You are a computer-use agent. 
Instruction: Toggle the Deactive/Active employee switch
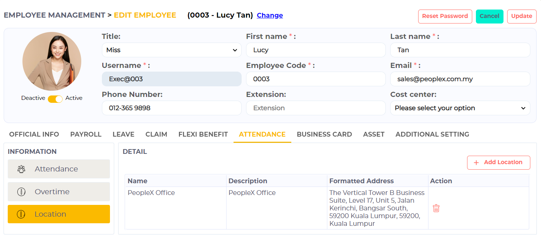click(x=55, y=99)
